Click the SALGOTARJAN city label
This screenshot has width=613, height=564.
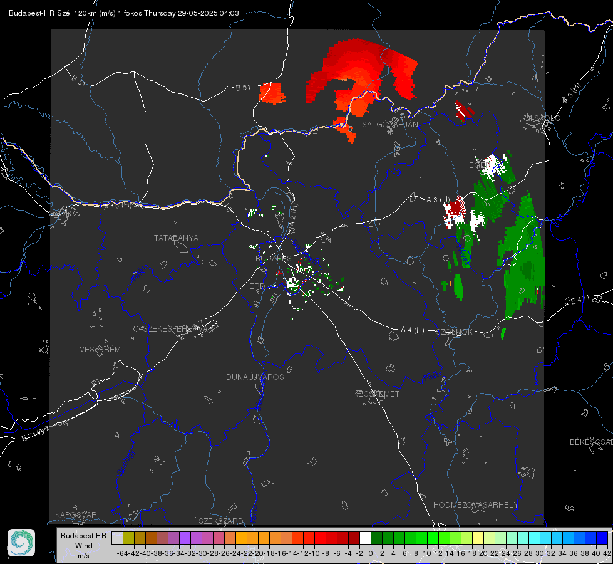(x=389, y=125)
